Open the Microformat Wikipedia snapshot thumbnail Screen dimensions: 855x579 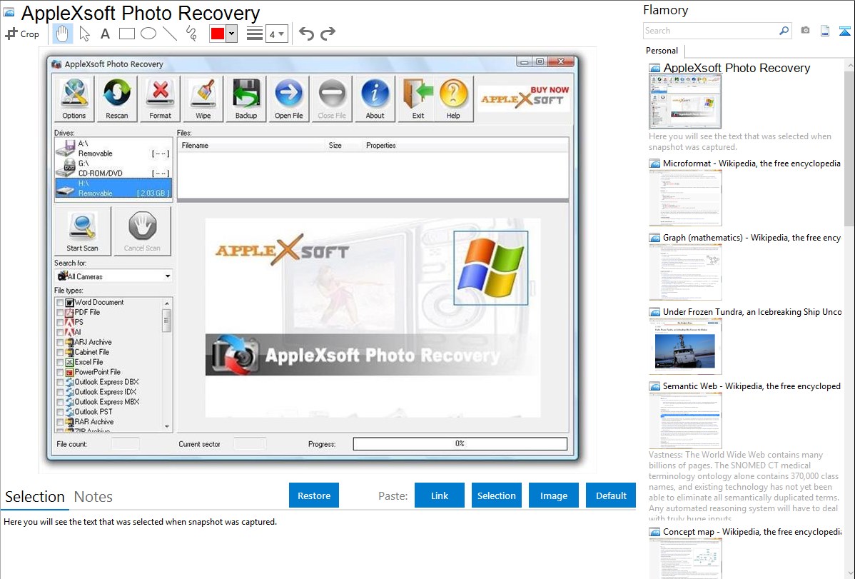(x=685, y=198)
